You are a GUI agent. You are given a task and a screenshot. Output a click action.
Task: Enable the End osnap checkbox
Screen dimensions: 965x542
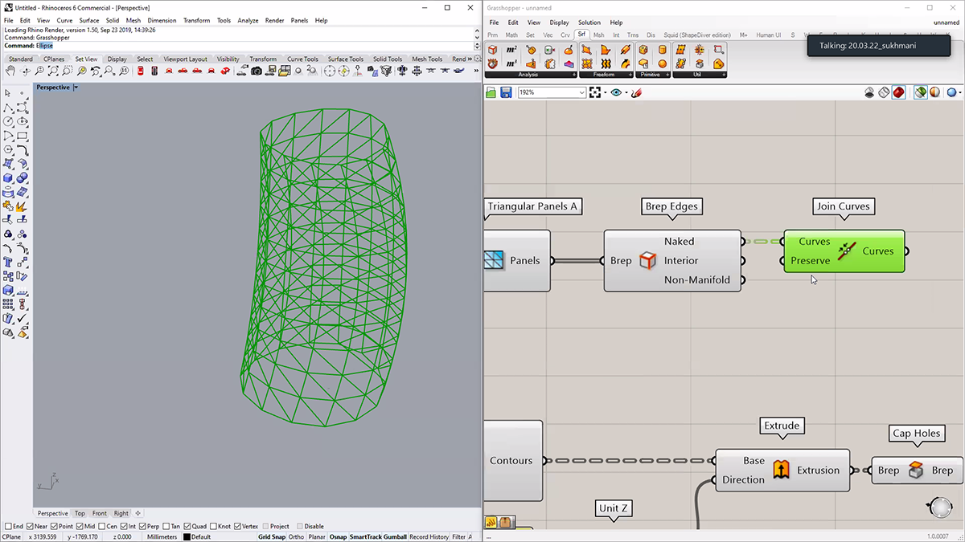[8, 527]
